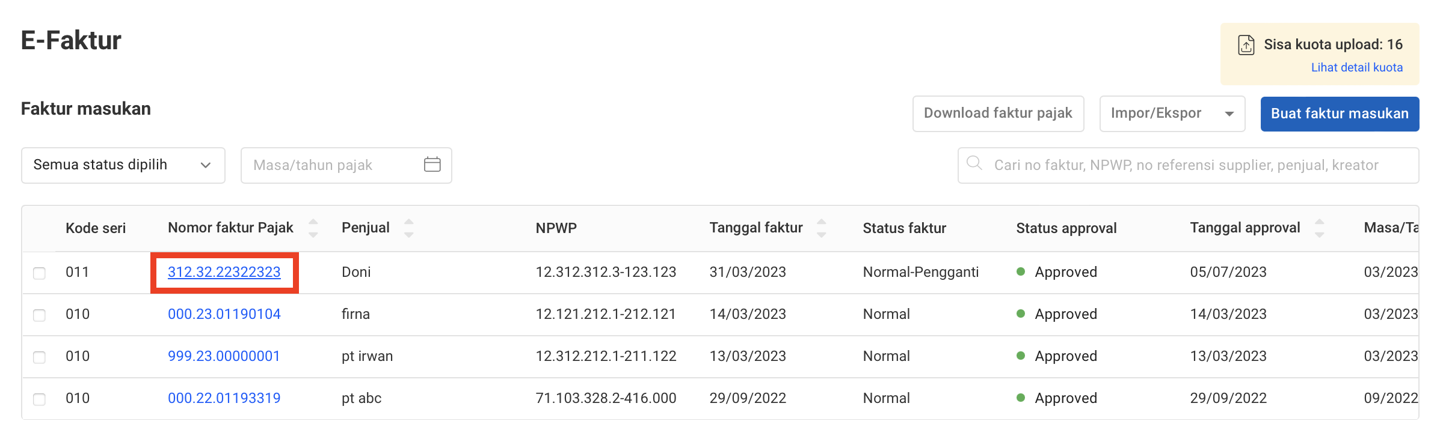This screenshot has height=430, width=1437.
Task: Tick the checkbox beside pt abc's invoice
Action: [39, 398]
